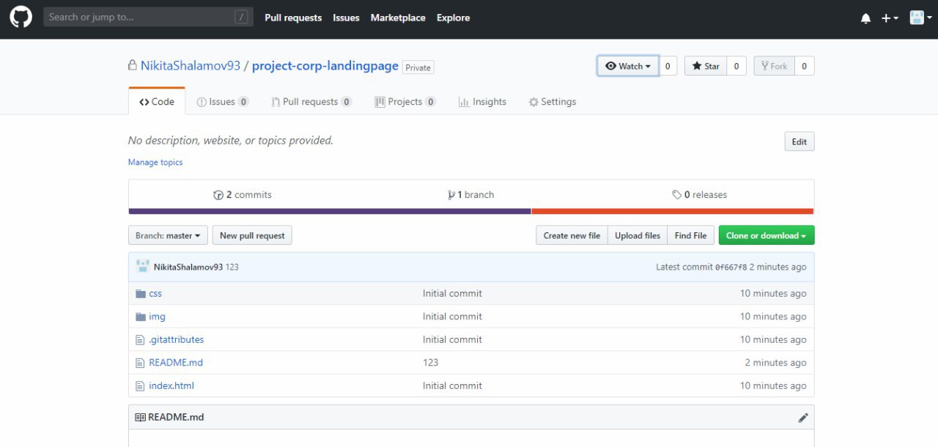Open the plus create-new menu
938x447 pixels.
tap(890, 18)
